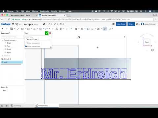Click the Sketch plane field Face of Extrude 1

click(38, 39)
